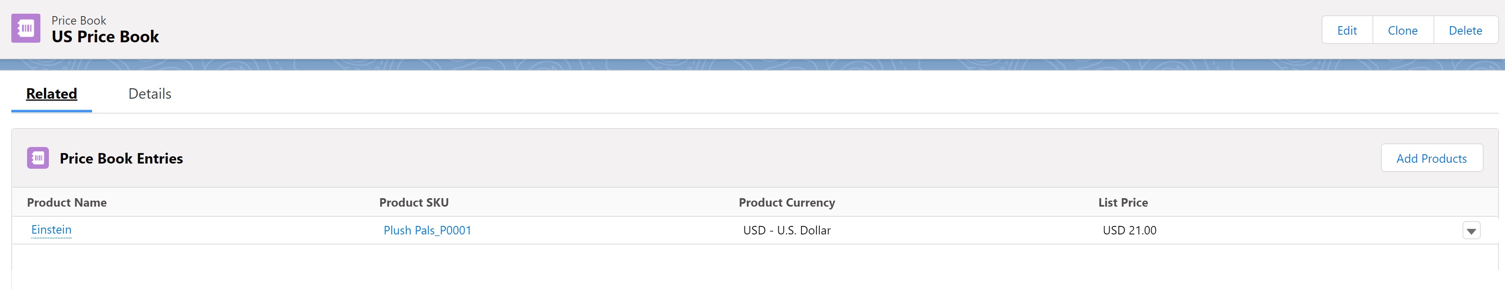
Task: Click the Price Book Entries list icon
Action: (38, 158)
